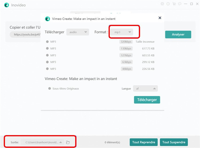Viewport: 200px width, 148px height.
Task: Enable Sous-titres Originaux option
Action: 49,88
